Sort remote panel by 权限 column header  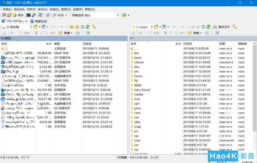coord(228,43)
